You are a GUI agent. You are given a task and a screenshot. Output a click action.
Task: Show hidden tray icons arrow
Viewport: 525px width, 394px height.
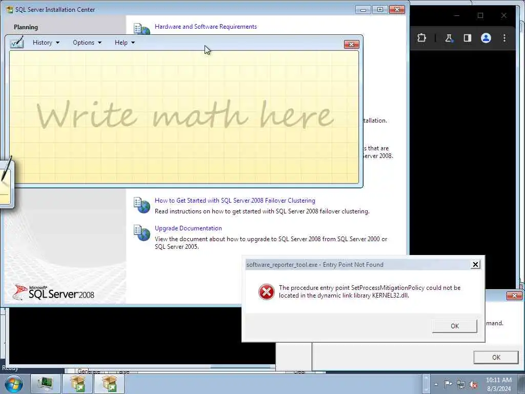[x=436, y=385]
